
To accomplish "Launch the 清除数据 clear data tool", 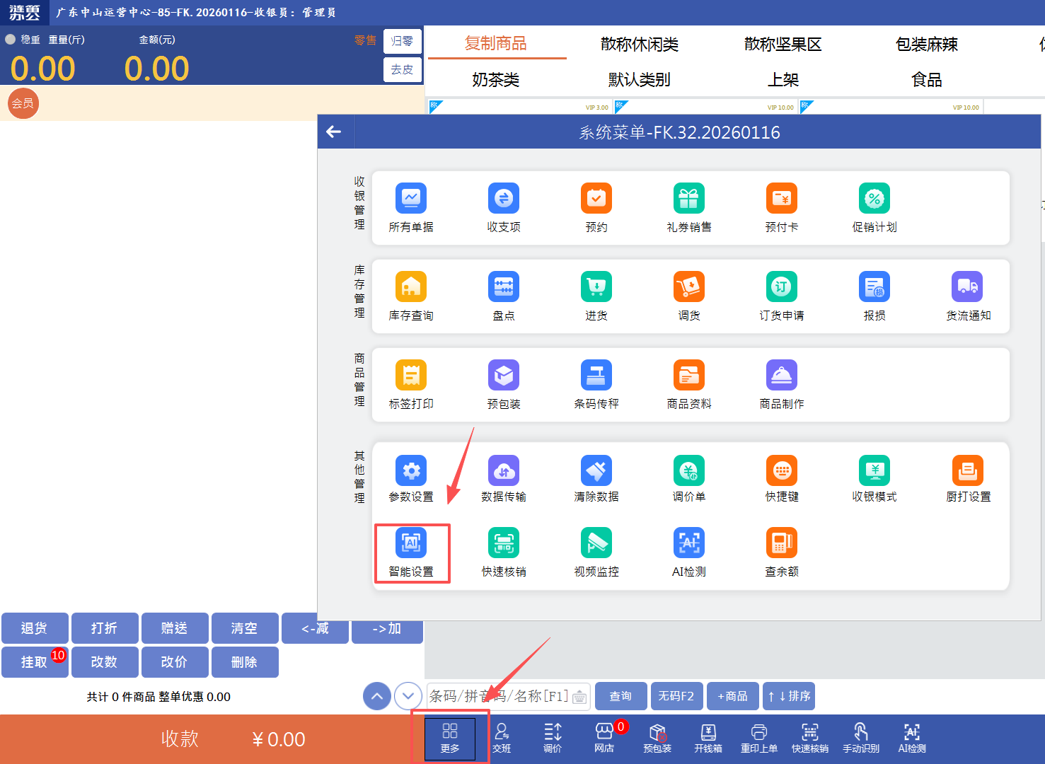I will coord(596,479).
